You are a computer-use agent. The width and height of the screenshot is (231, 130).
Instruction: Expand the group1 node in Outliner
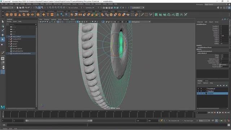pyautogui.click(x=9, y=44)
